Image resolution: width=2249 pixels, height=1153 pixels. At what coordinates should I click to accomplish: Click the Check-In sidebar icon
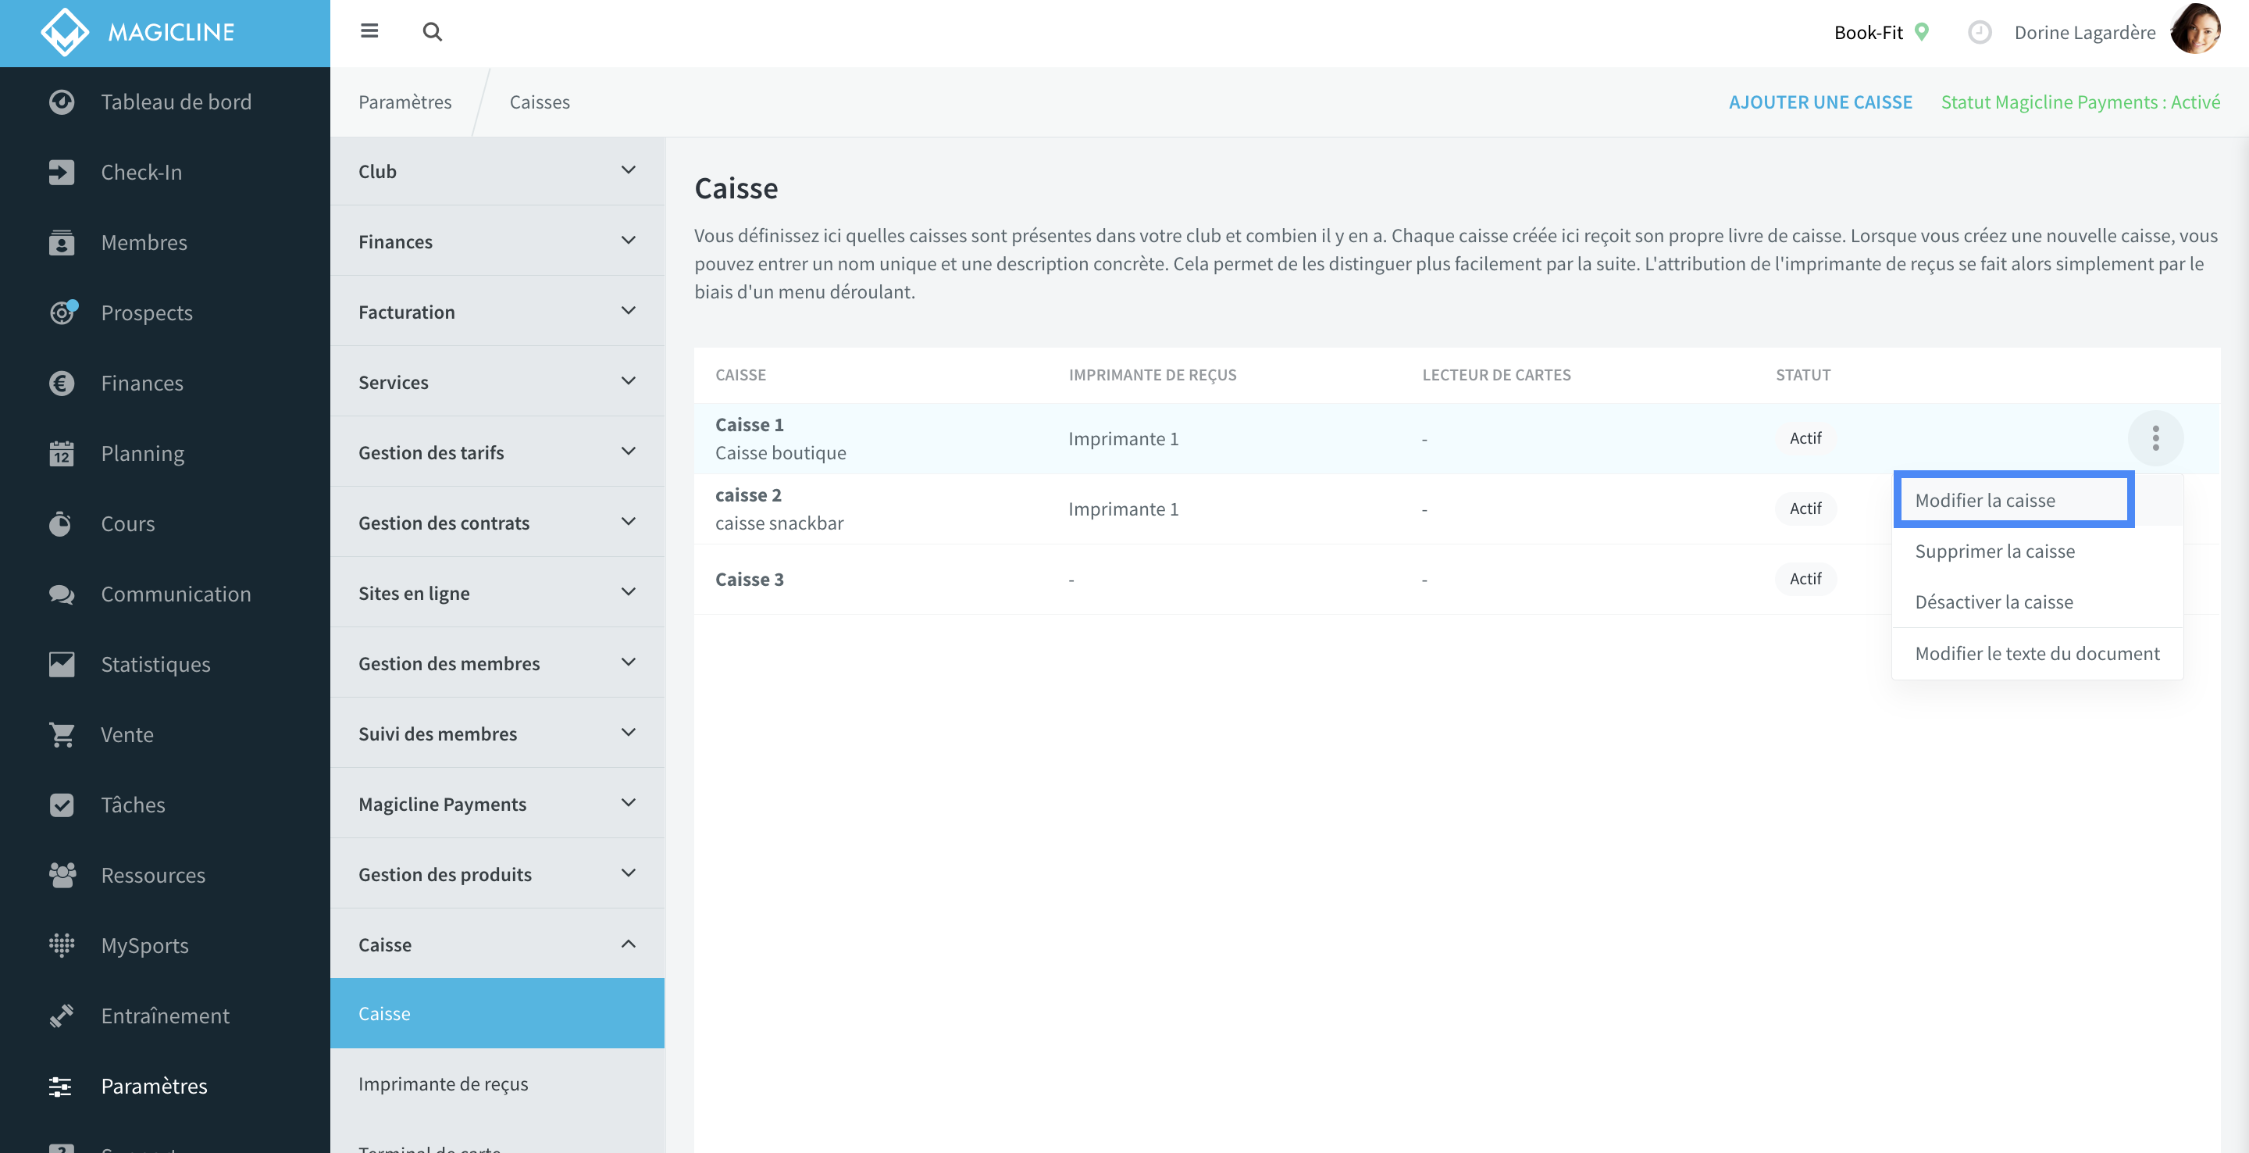click(x=61, y=172)
